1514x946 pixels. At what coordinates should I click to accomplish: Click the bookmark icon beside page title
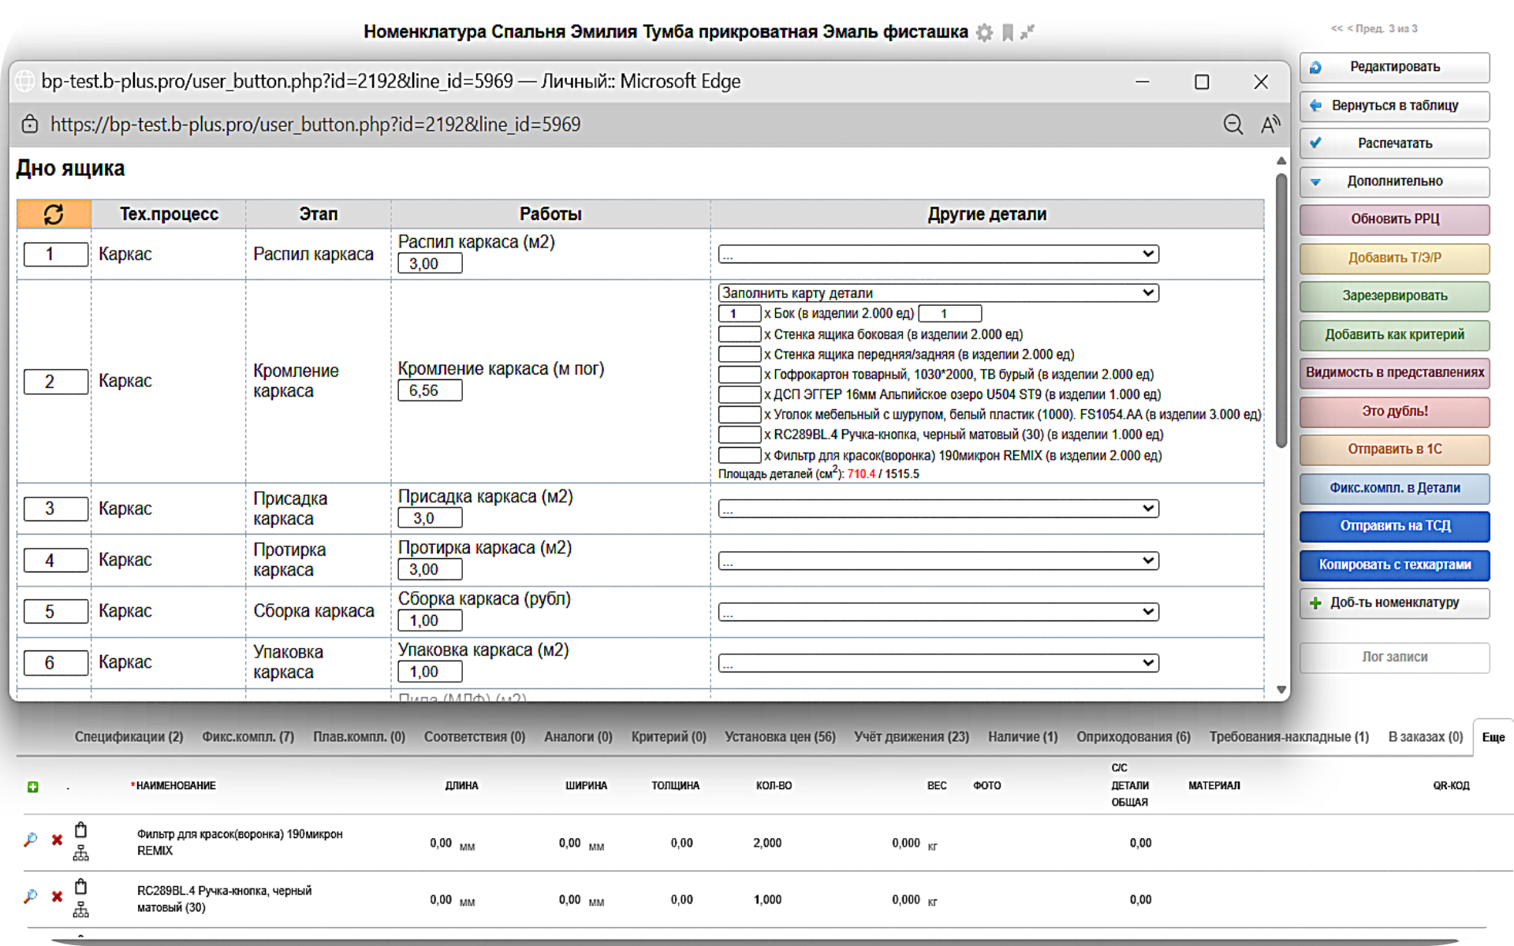pyautogui.click(x=1007, y=32)
